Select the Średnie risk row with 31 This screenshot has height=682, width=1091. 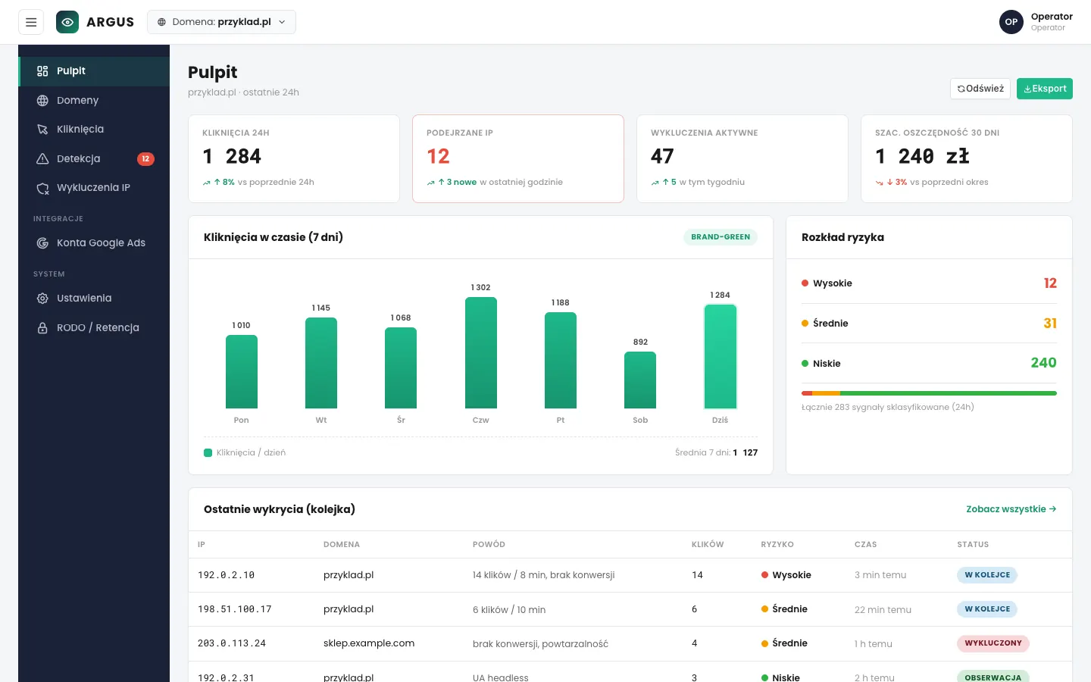coord(929,324)
